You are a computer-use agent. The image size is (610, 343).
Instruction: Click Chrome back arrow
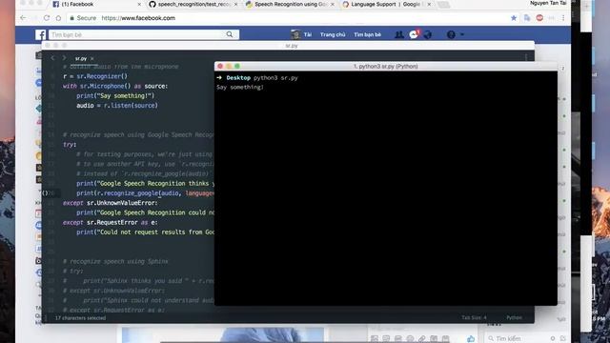click(23, 18)
